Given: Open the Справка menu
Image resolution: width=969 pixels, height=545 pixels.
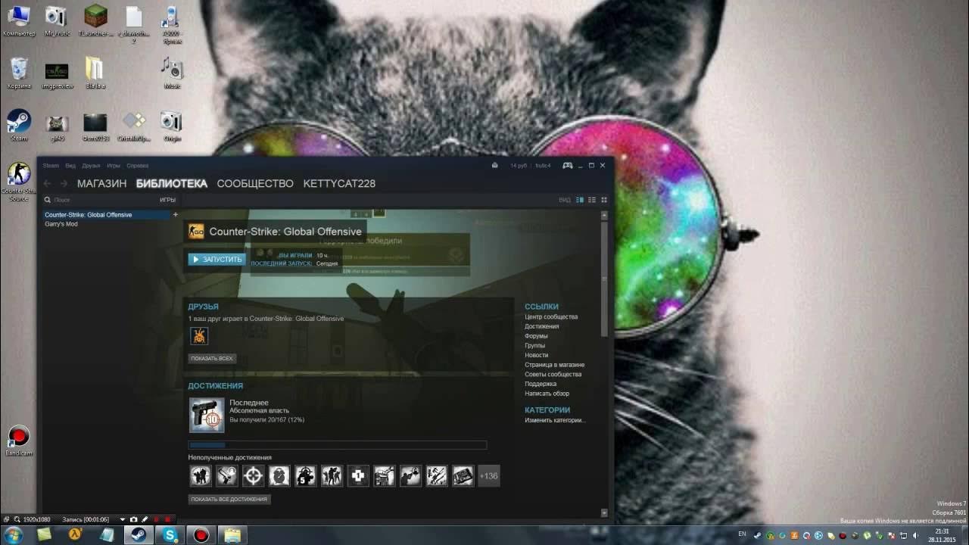Looking at the screenshot, I should click(138, 165).
